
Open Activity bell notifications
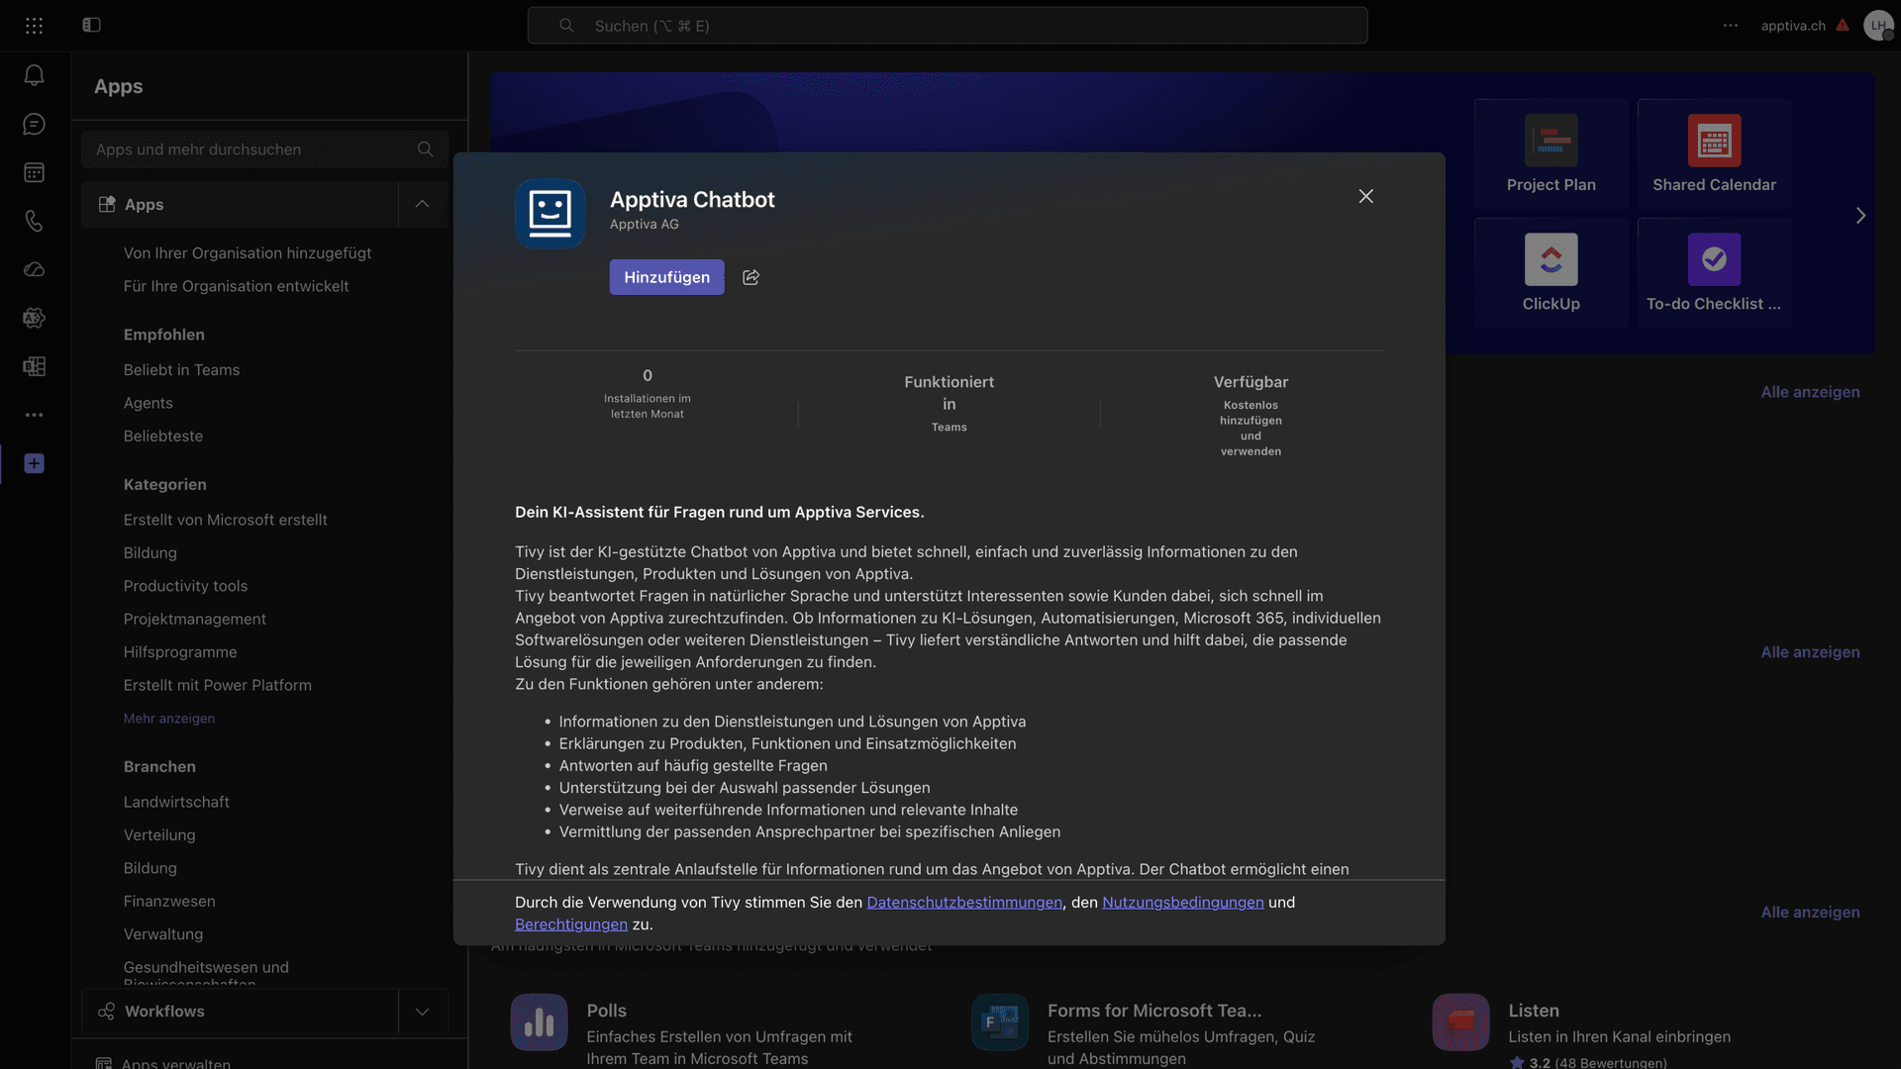tap(34, 75)
